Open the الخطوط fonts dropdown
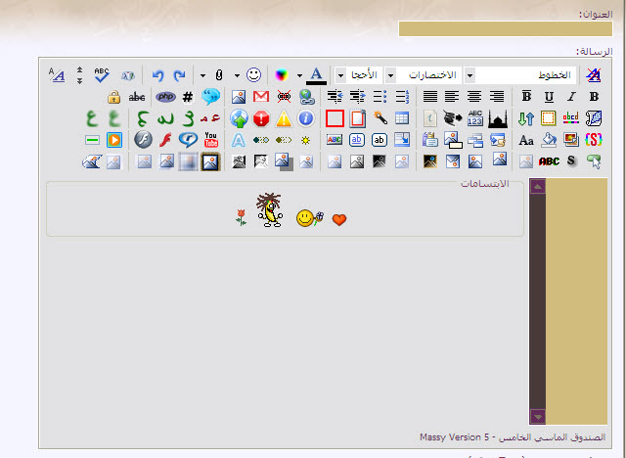626x458 pixels. 469,75
